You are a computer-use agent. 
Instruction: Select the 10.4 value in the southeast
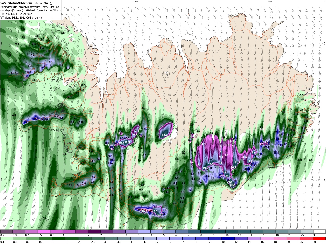(276, 152)
